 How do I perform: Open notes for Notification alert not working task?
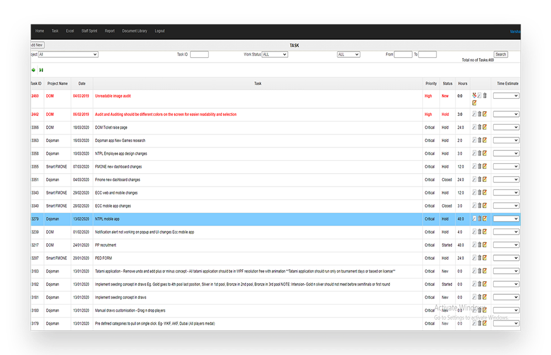tap(484, 232)
